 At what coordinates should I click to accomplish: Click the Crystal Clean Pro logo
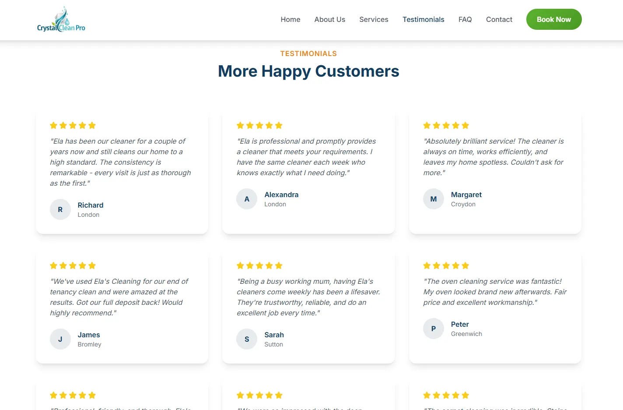click(61, 19)
